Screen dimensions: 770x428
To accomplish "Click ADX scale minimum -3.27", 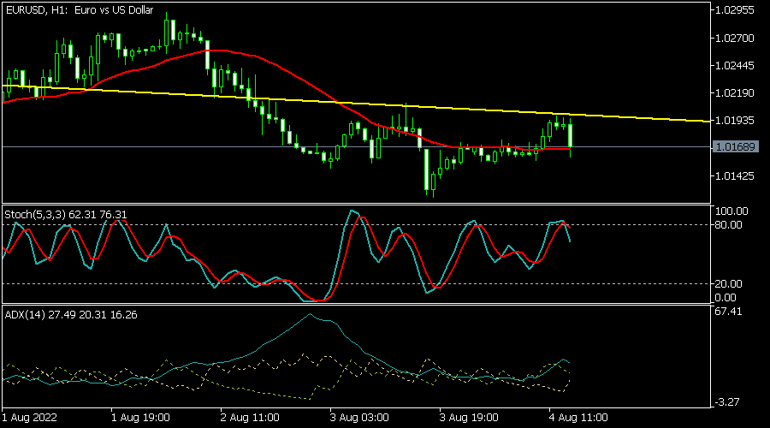I will 728,402.
